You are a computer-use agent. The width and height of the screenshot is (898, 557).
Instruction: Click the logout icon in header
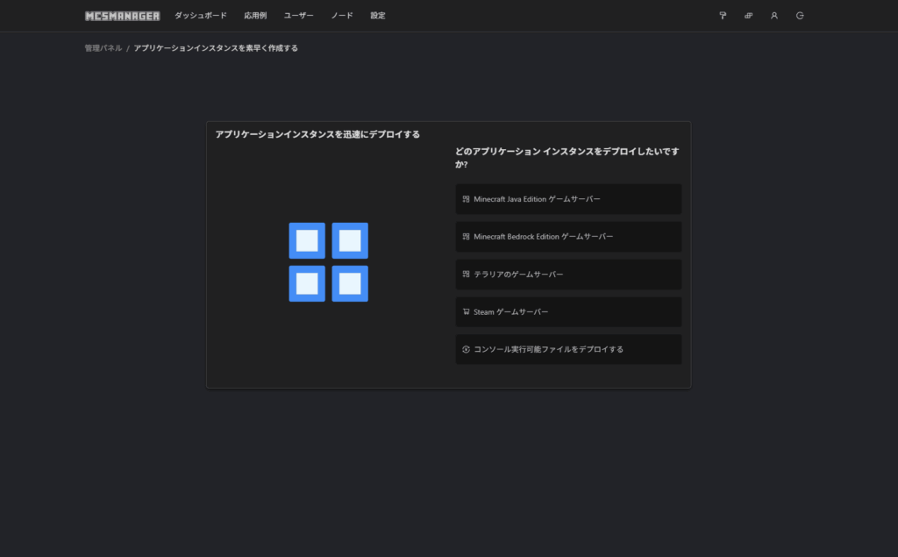point(800,16)
